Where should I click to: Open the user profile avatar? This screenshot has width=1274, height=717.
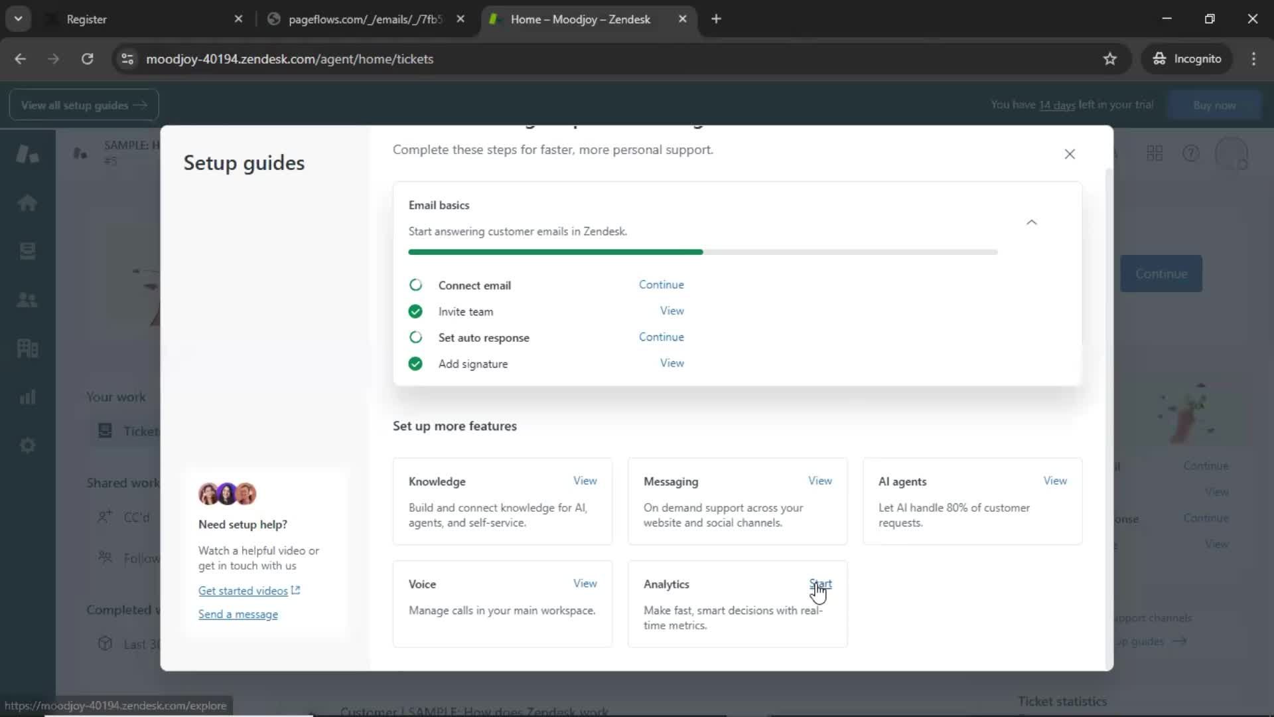(1232, 154)
